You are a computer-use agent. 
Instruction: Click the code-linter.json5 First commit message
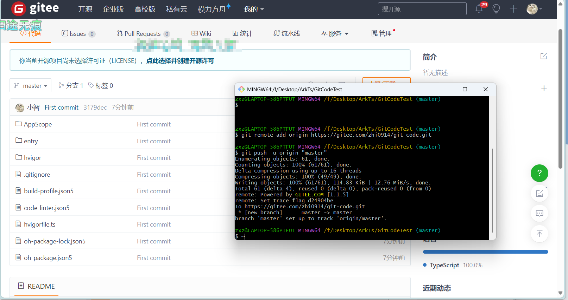point(154,208)
